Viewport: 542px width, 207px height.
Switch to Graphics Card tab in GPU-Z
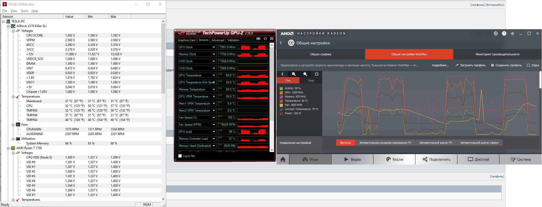186,40
